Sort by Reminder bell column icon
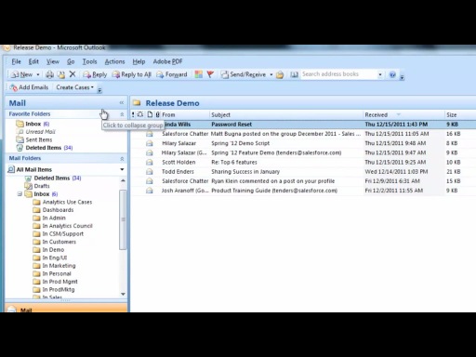 click(x=140, y=114)
